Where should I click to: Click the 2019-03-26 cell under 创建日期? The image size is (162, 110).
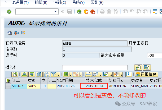point(119,86)
